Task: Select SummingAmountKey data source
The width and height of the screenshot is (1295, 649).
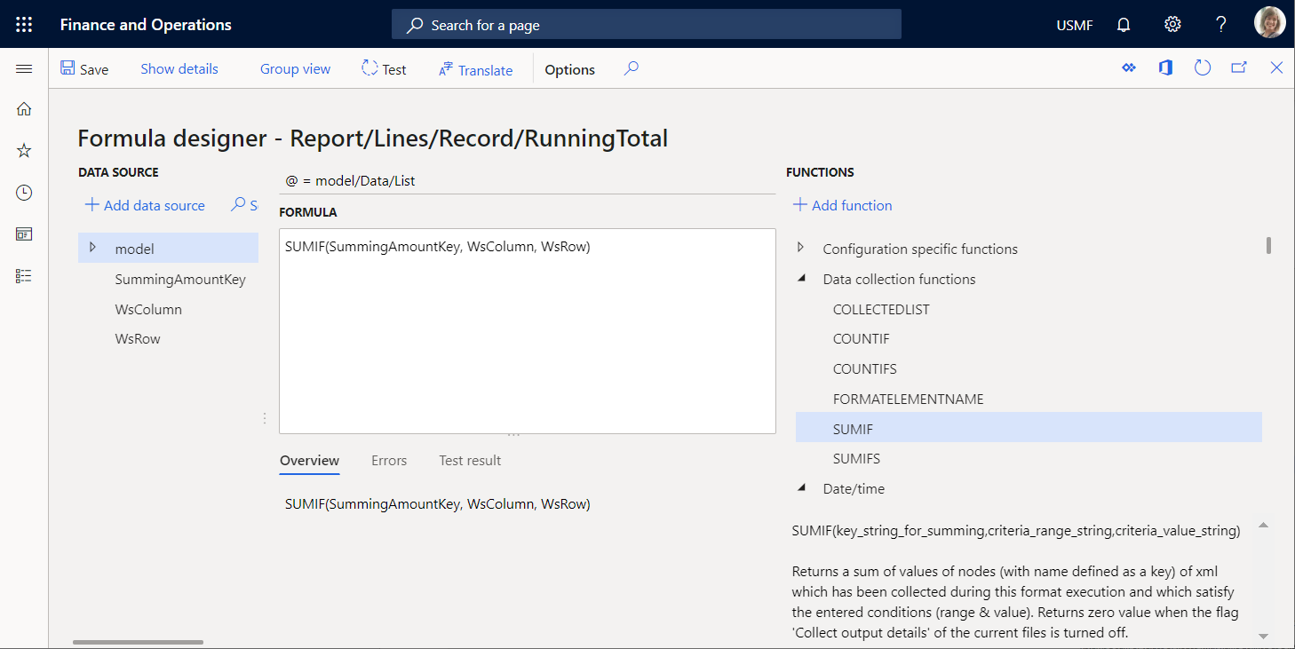Action: coord(180,280)
